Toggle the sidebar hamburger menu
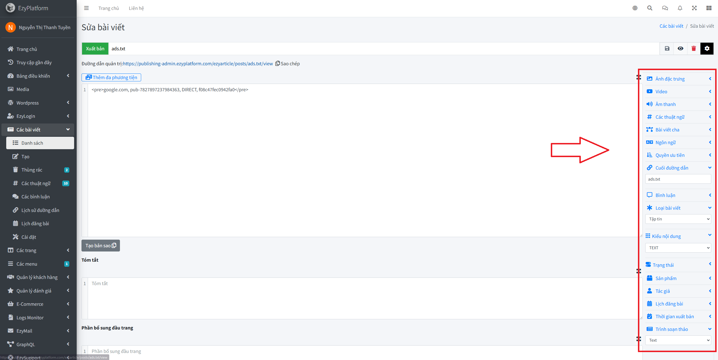718x360 pixels. click(x=86, y=8)
